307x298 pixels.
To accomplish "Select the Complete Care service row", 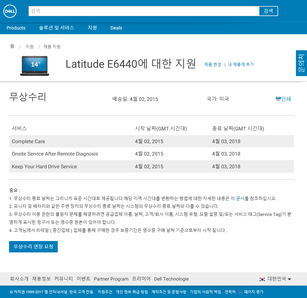I will (151, 141).
